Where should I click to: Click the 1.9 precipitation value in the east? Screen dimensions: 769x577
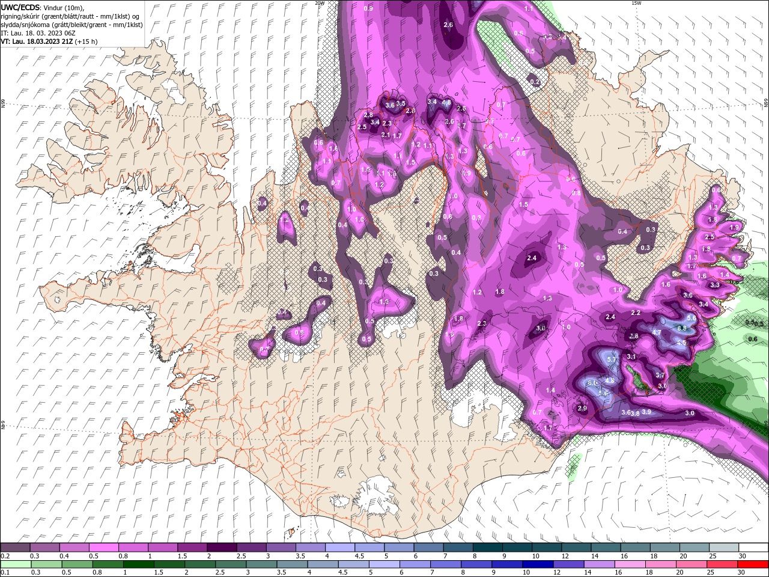(734, 228)
